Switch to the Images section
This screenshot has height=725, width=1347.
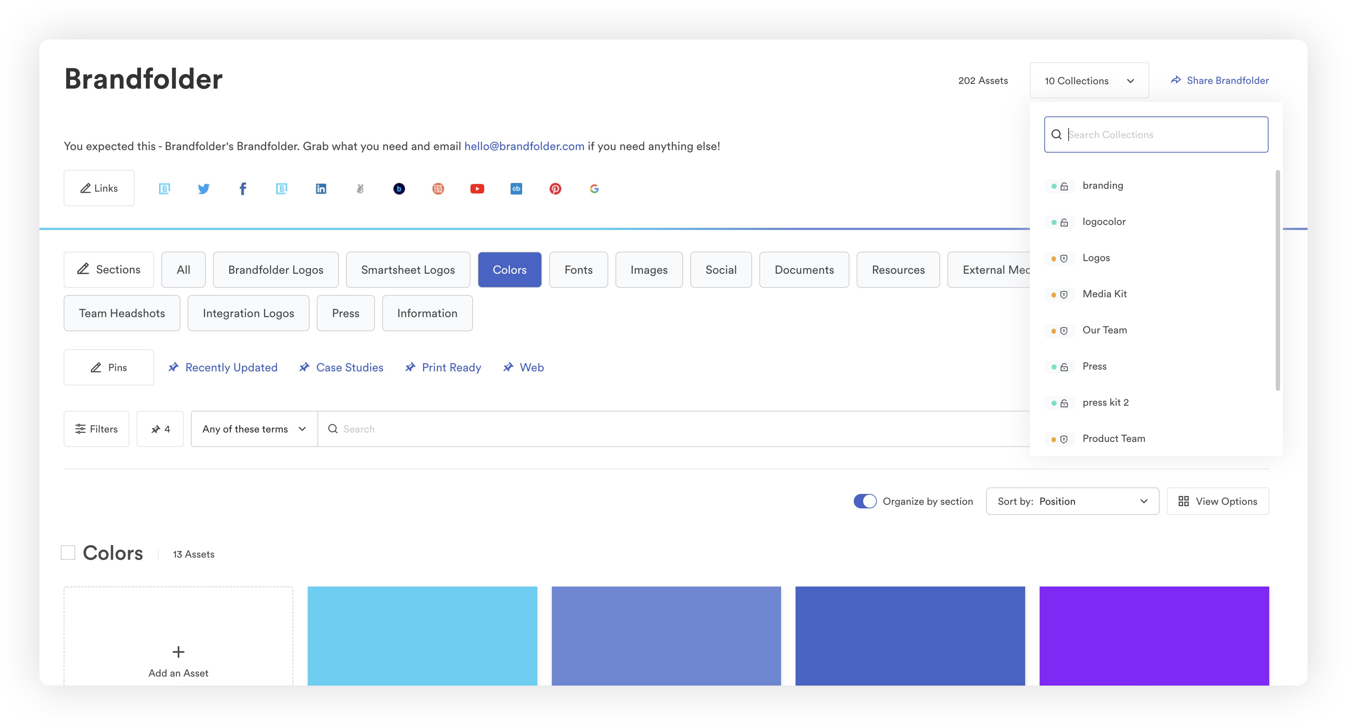point(649,270)
